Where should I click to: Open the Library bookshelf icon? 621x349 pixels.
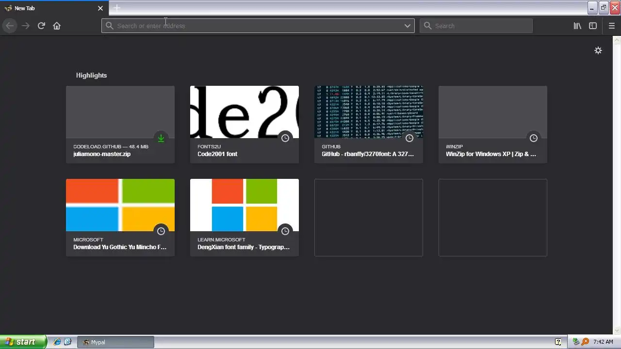577,26
